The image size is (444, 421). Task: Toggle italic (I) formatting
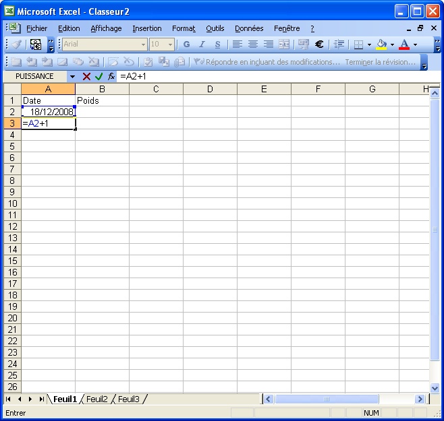(202, 44)
